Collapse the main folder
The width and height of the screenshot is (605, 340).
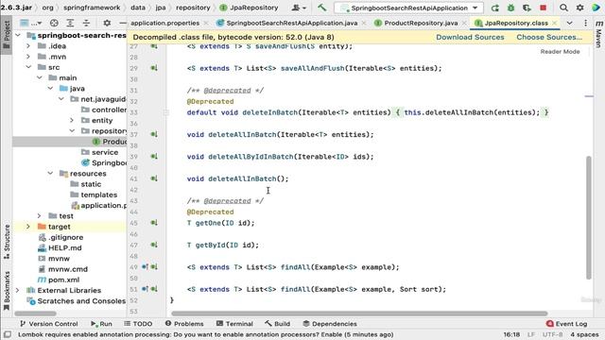pyautogui.click(x=40, y=77)
